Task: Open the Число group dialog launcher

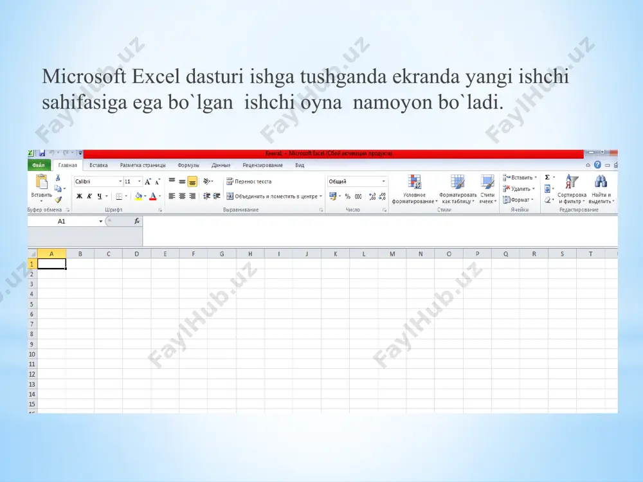Action: [x=385, y=210]
